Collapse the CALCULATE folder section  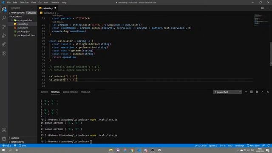[x=23, y=17]
